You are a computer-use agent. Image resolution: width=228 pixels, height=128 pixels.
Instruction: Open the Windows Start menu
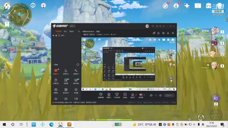point(4,125)
